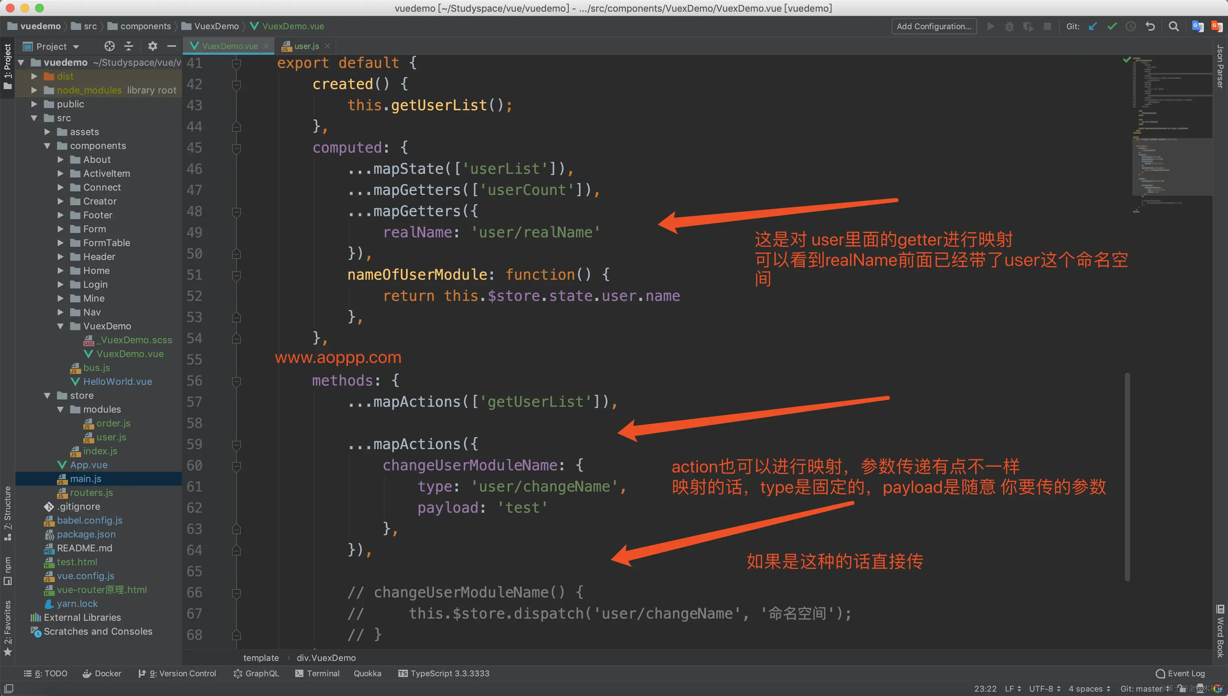This screenshot has height=696, width=1228.
Task: Expand the assets folder
Action: pos(48,131)
